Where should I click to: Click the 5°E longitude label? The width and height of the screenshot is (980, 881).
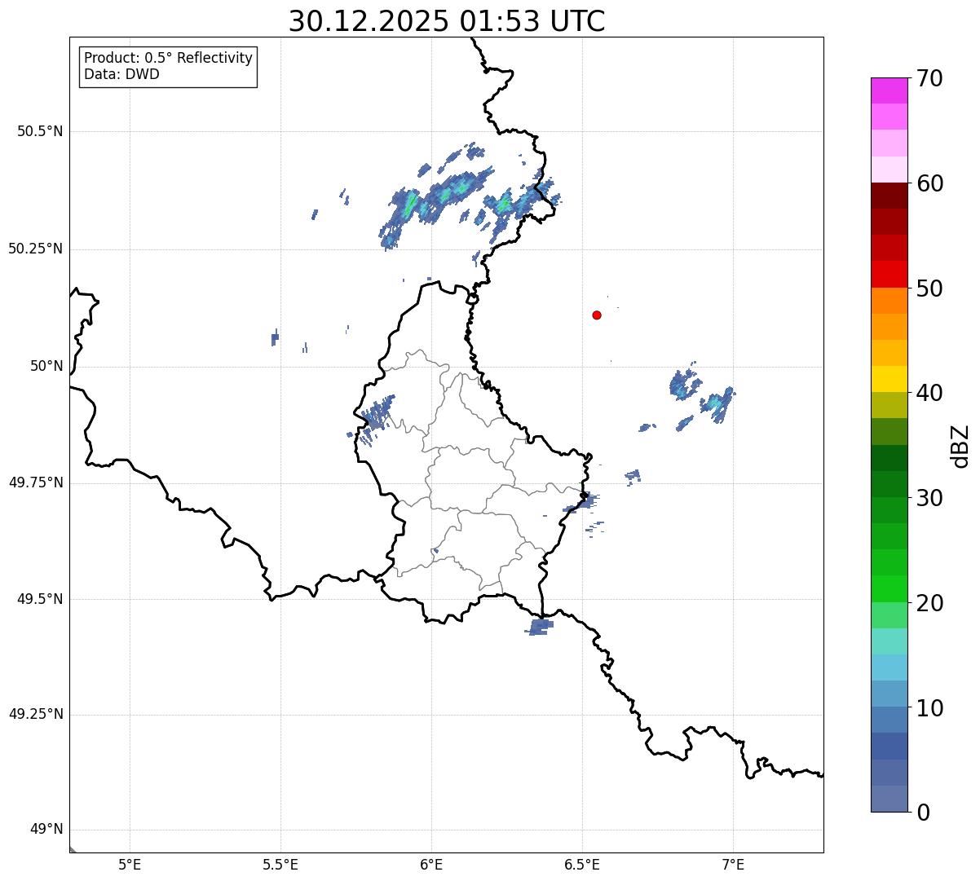click(x=130, y=865)
